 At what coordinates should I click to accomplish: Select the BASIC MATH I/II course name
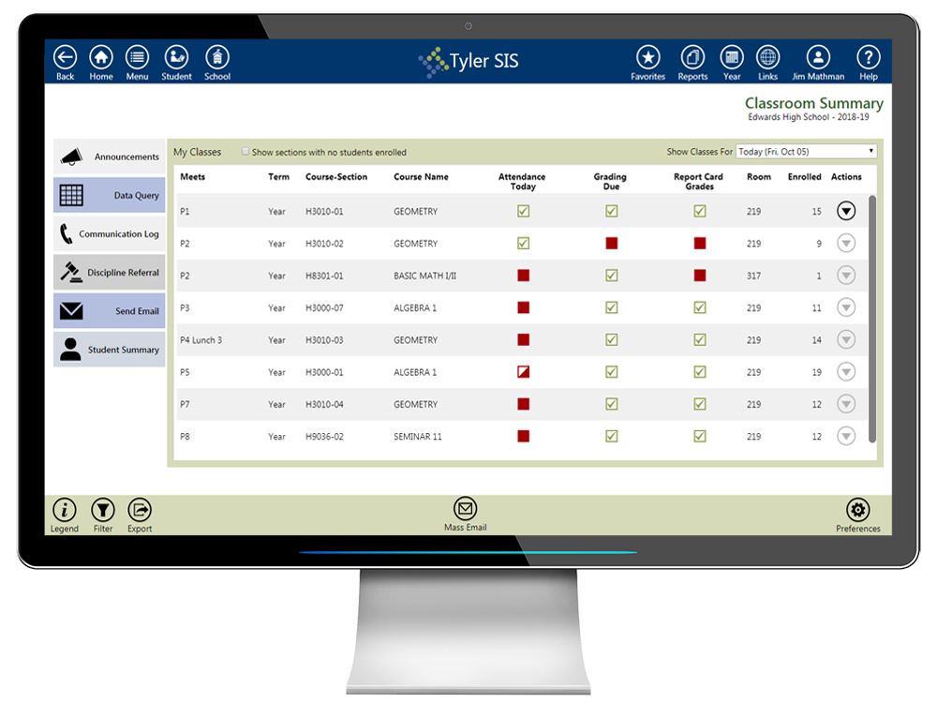(x=424, y=277)
